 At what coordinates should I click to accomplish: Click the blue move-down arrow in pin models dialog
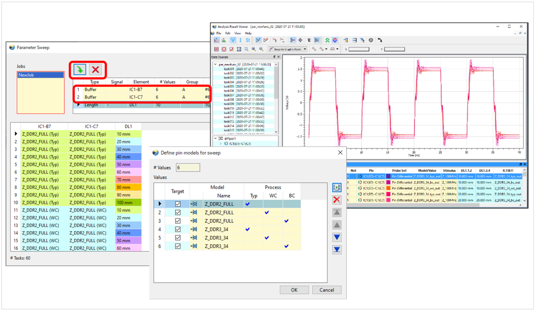(x=336, y=237)
